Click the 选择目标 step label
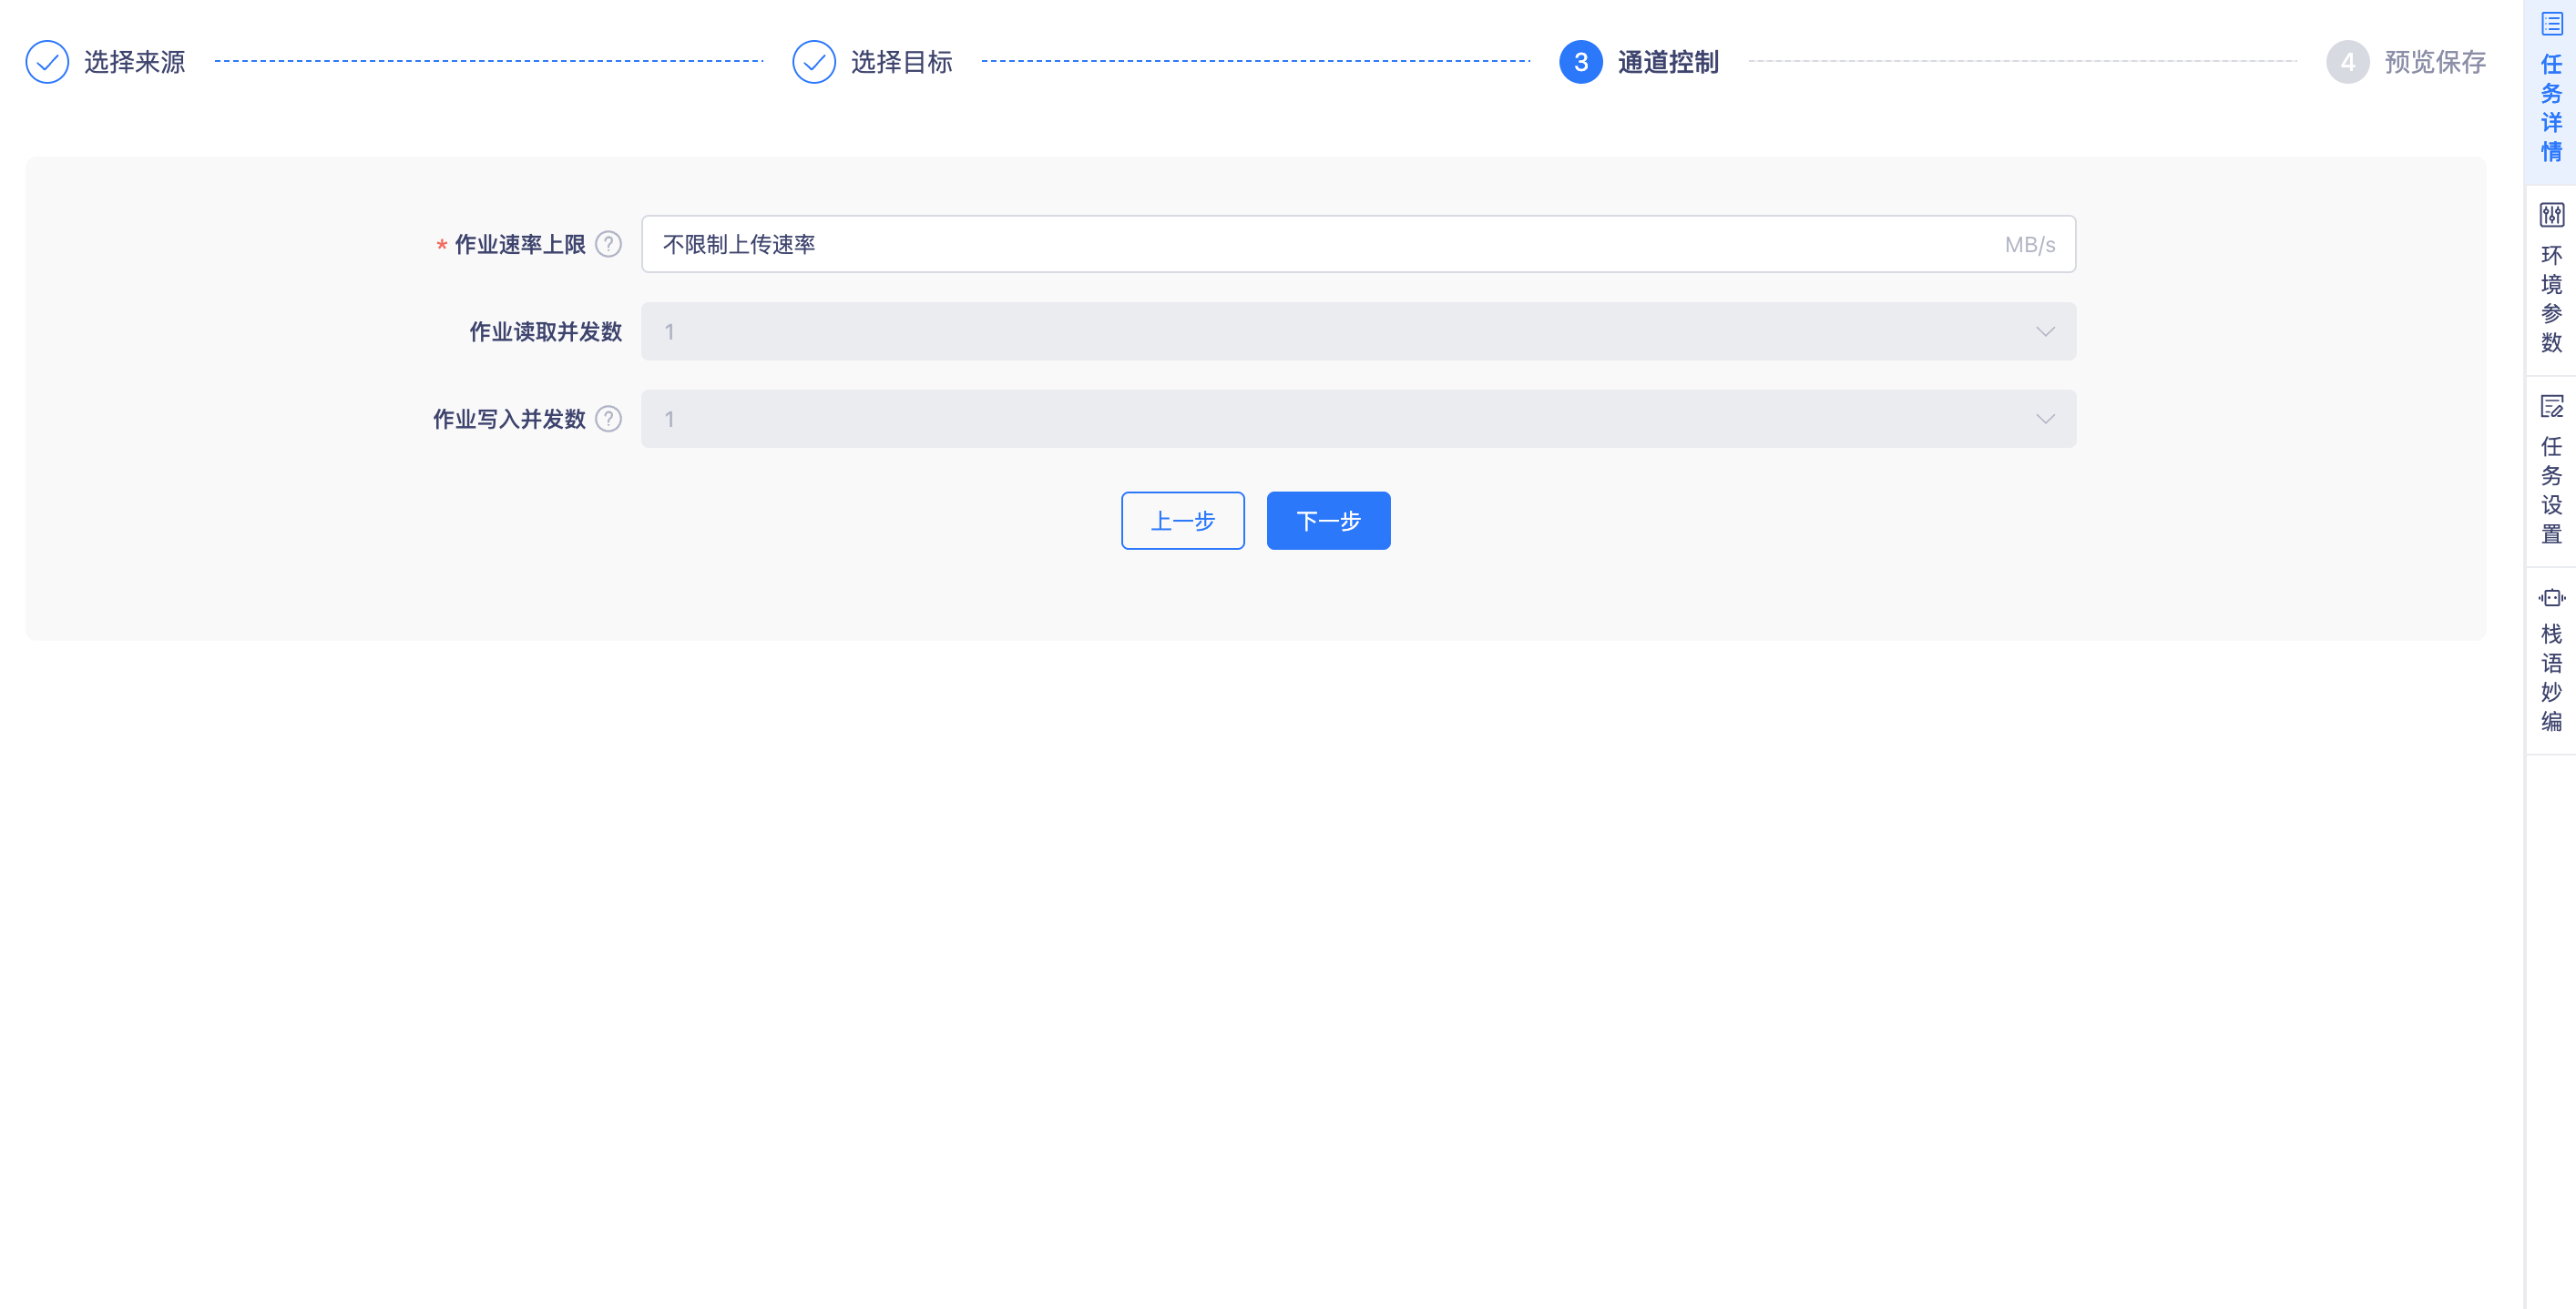 902,62
